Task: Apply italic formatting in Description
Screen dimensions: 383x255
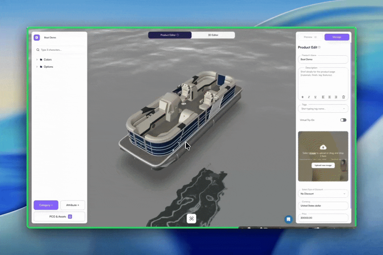Action: pos(309,97)
